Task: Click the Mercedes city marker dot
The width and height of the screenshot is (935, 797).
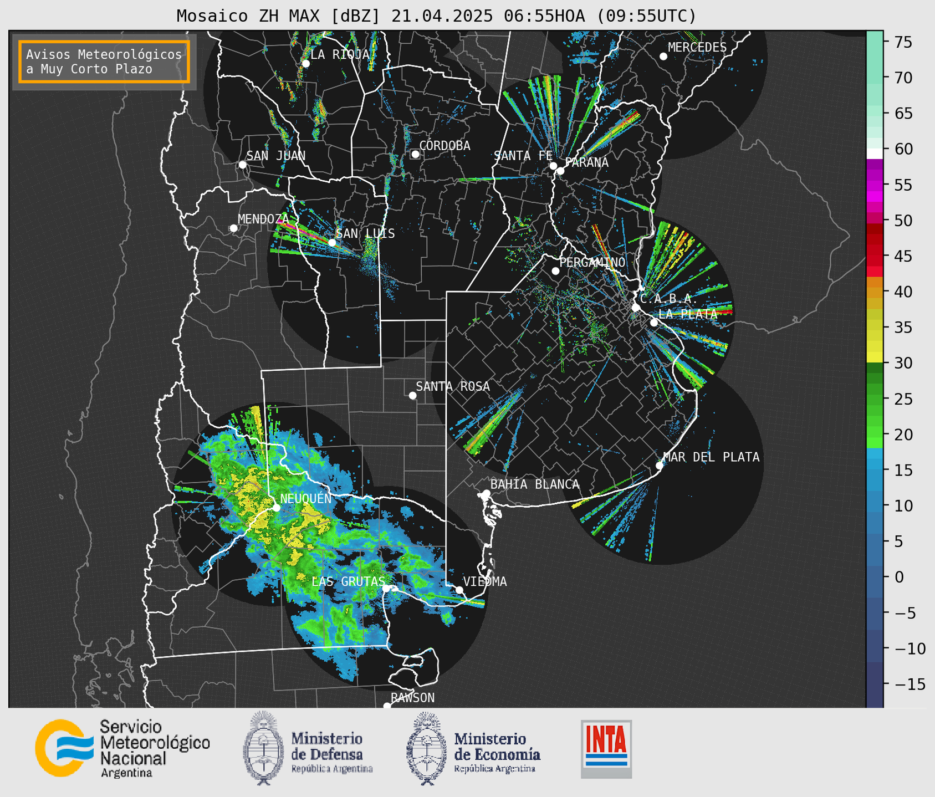Action: [x=663, y=57]
